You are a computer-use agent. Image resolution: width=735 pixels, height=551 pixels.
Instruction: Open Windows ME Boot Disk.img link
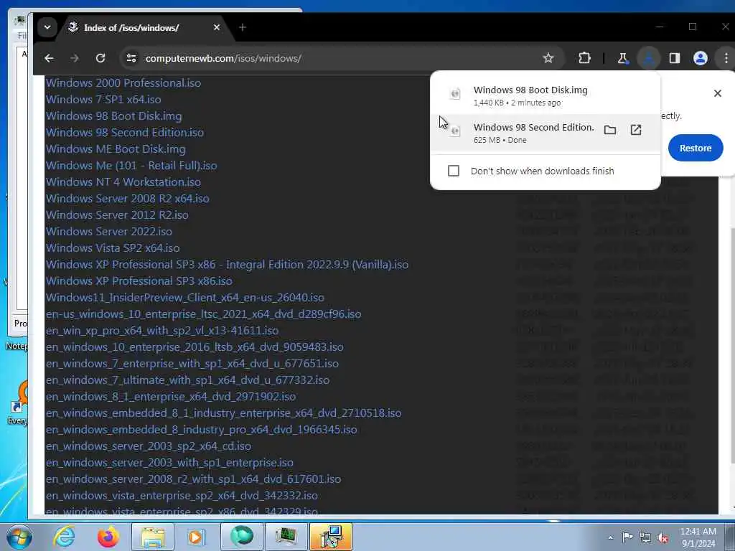[x=116, y=149]
